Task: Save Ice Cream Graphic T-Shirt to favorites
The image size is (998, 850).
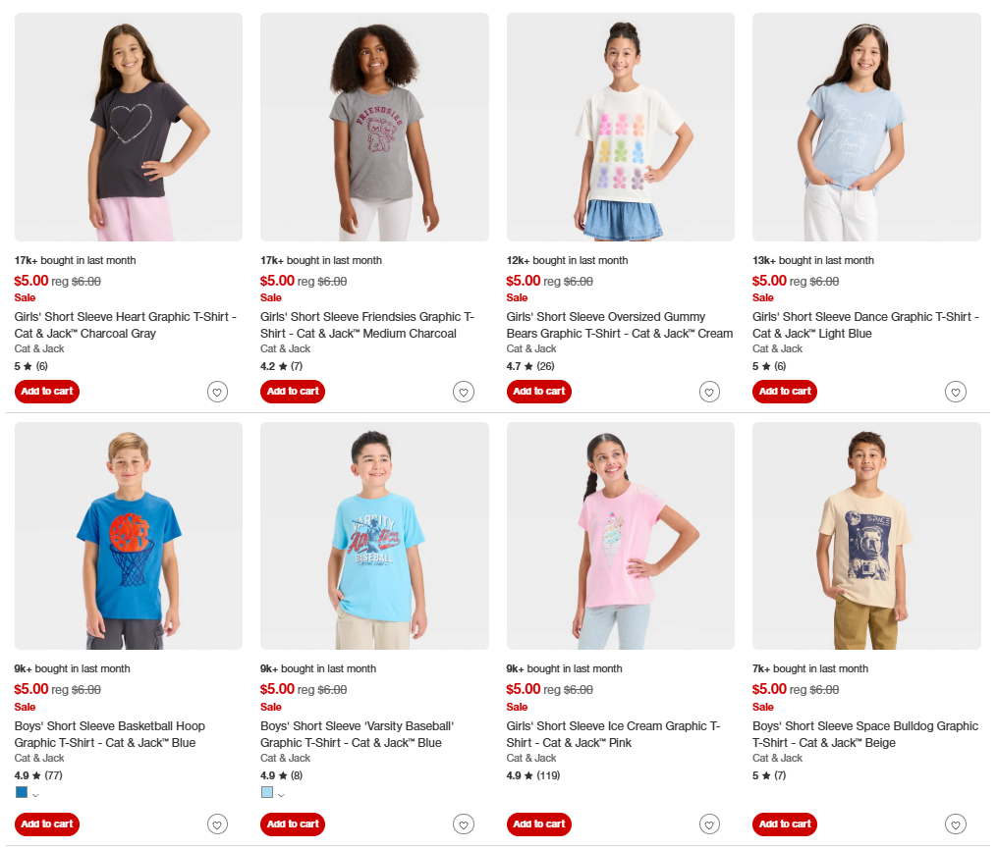Action: point(709,824)
